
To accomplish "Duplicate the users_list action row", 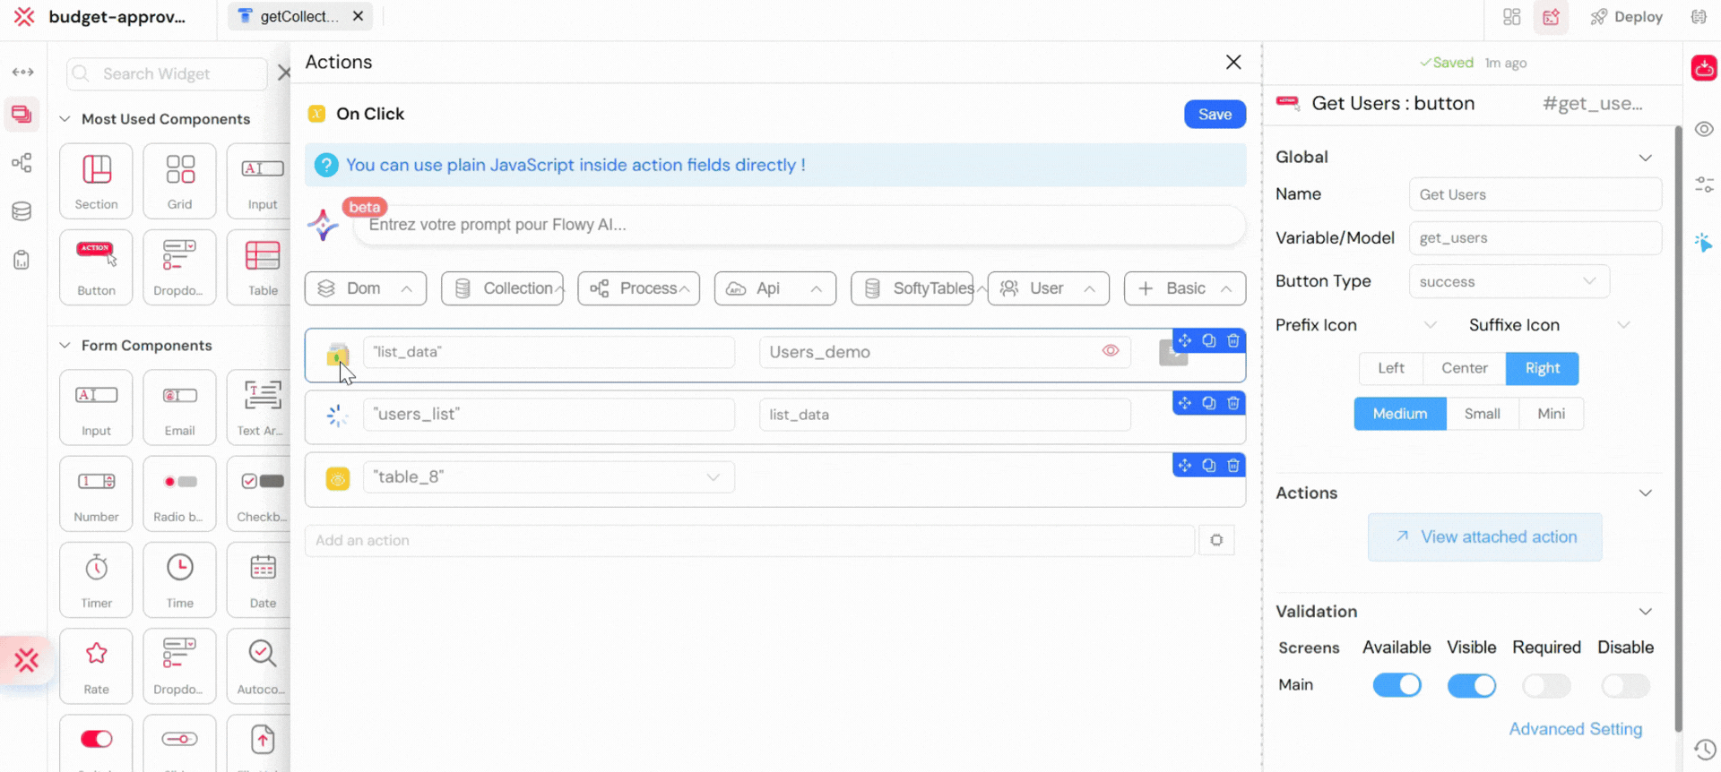I will (x=1209, y=404).
